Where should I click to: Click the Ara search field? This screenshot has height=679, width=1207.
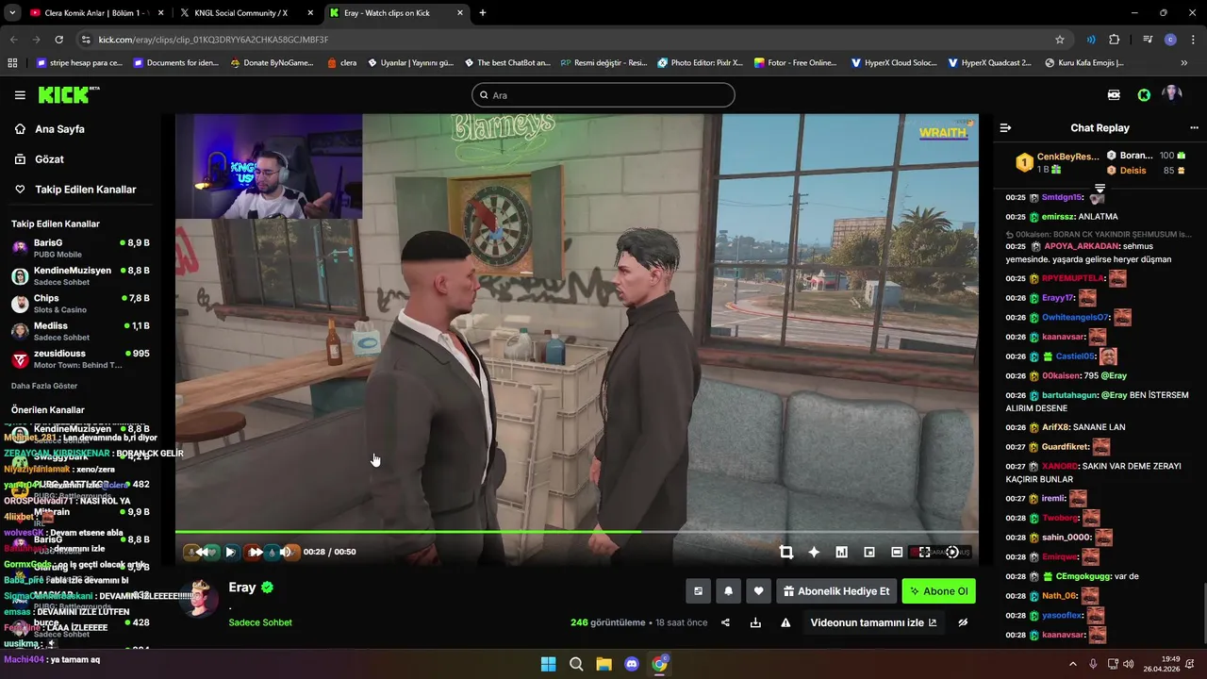click(603, 95)
